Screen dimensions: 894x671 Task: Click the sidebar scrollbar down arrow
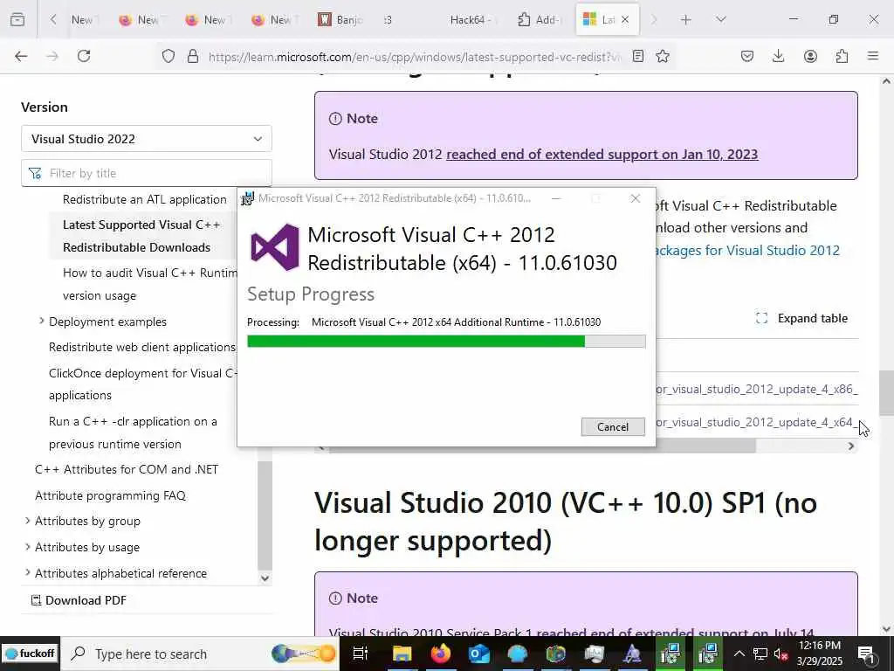pos(265,578)
